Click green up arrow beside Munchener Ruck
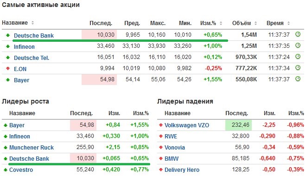 6,147
